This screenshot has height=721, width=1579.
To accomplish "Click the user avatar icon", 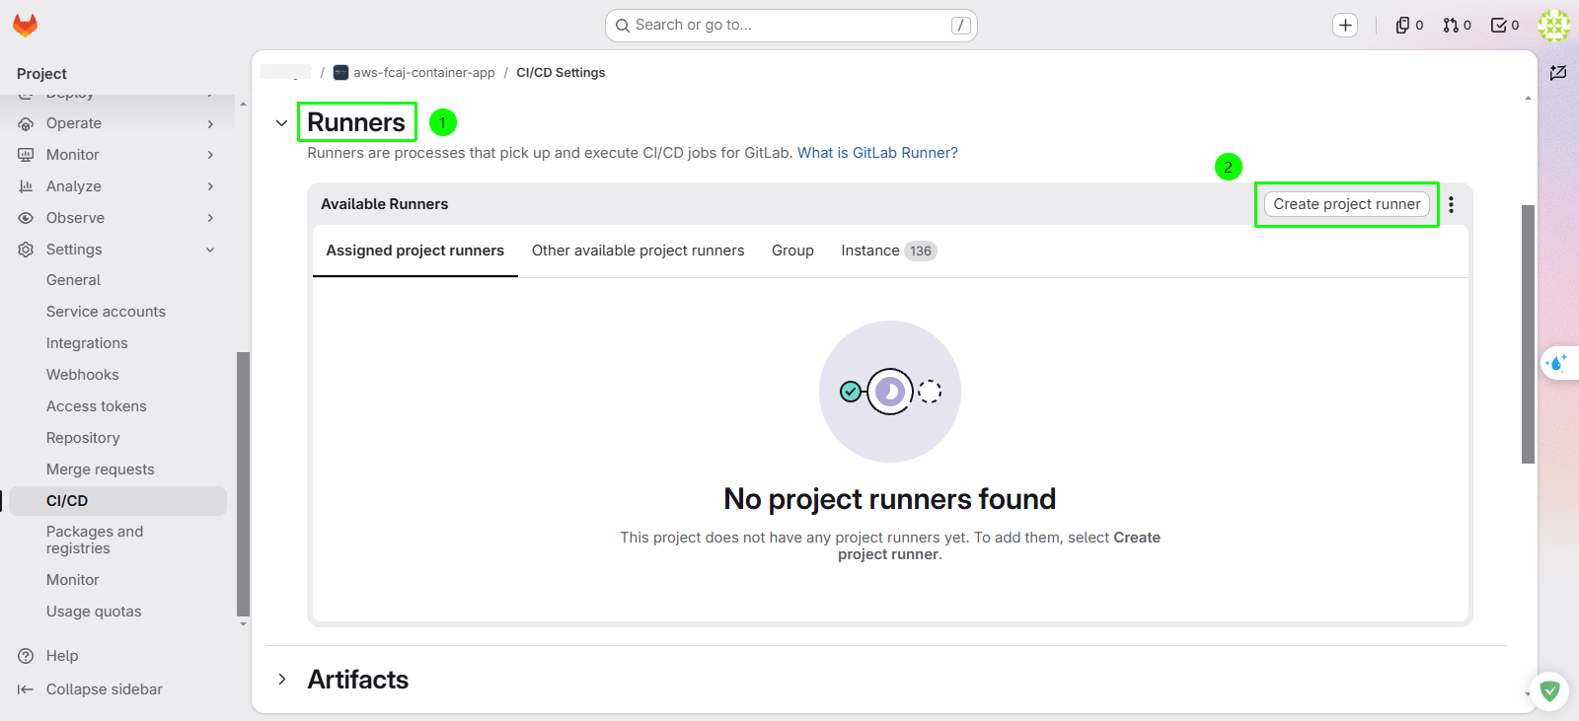I will pos(1554,26).
